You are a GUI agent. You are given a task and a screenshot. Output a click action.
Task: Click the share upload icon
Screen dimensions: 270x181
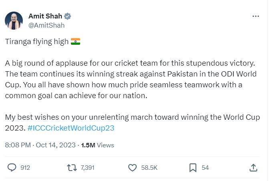tap(253, 168)
